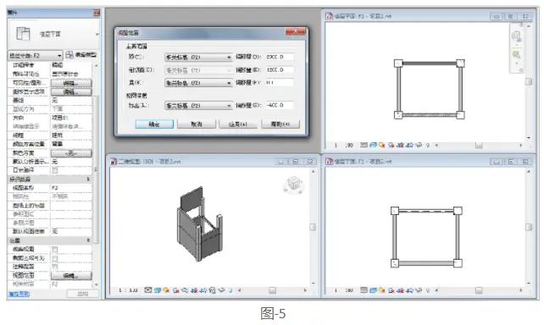Click the cut plane offset field showing 1200.0
The image size is (544, 325).
click(x=280, y=69)
